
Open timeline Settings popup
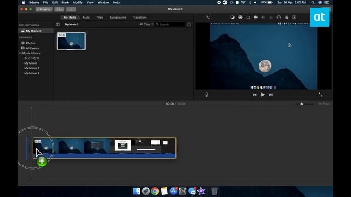coord(324,103)
